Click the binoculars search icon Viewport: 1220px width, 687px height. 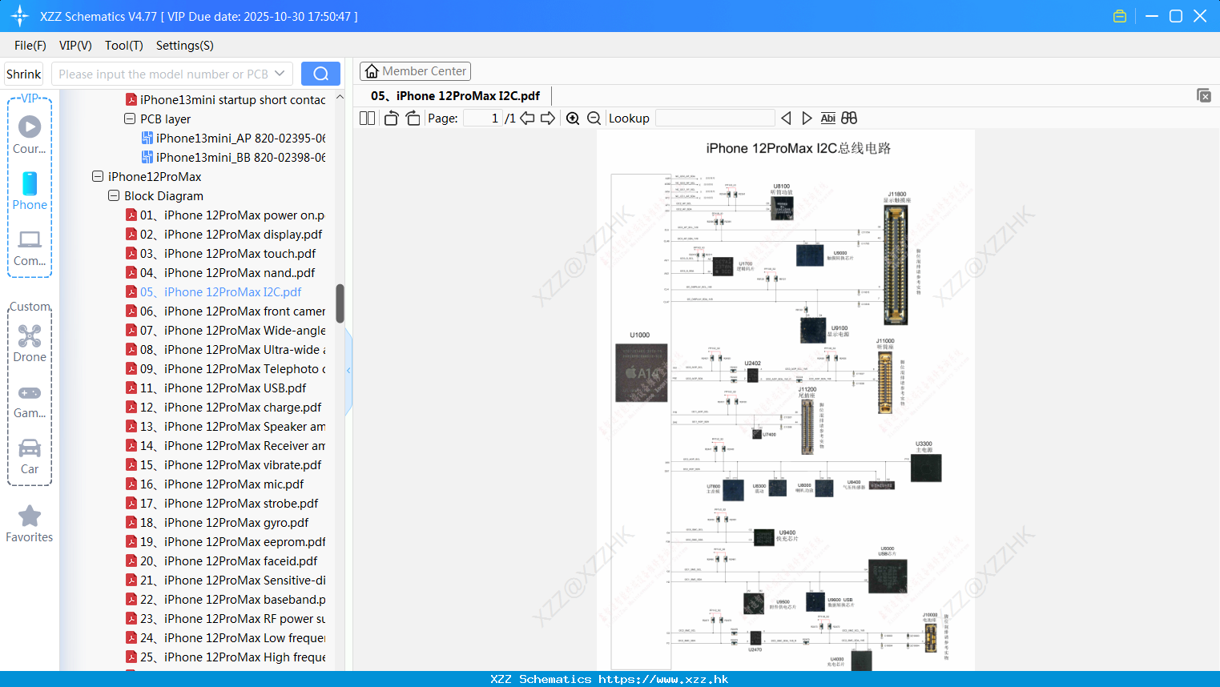[x=849, y=118]
